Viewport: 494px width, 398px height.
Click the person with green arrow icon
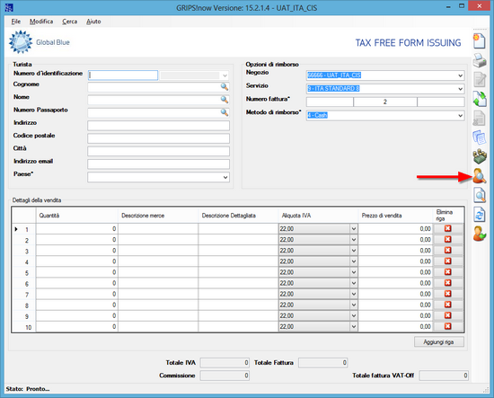point(480,234)
